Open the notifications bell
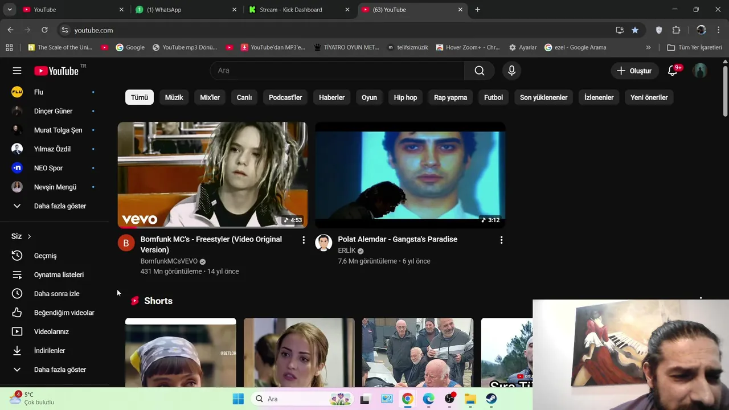Screen dimensions: 729x410 click(x=673, y=71)
